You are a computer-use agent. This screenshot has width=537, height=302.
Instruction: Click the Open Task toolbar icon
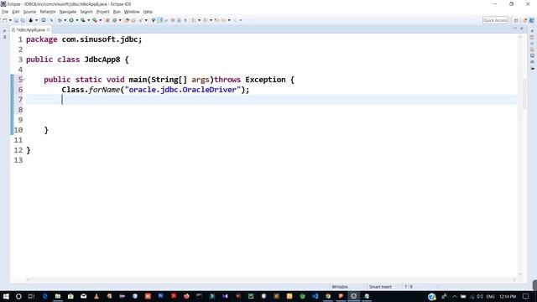click(x=133, y=20)
